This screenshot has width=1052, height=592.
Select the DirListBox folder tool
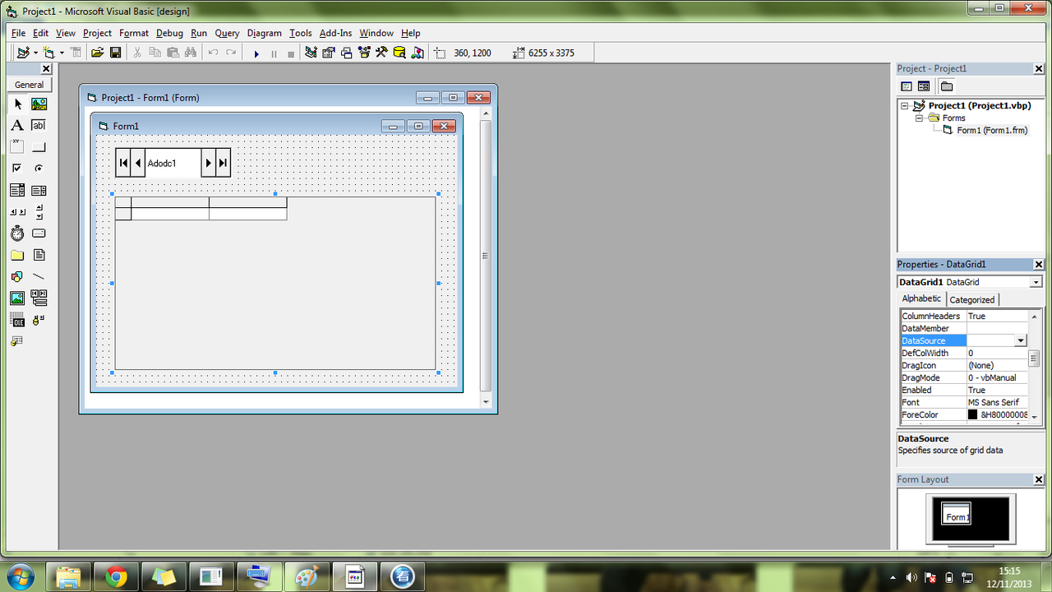point(17,255)
